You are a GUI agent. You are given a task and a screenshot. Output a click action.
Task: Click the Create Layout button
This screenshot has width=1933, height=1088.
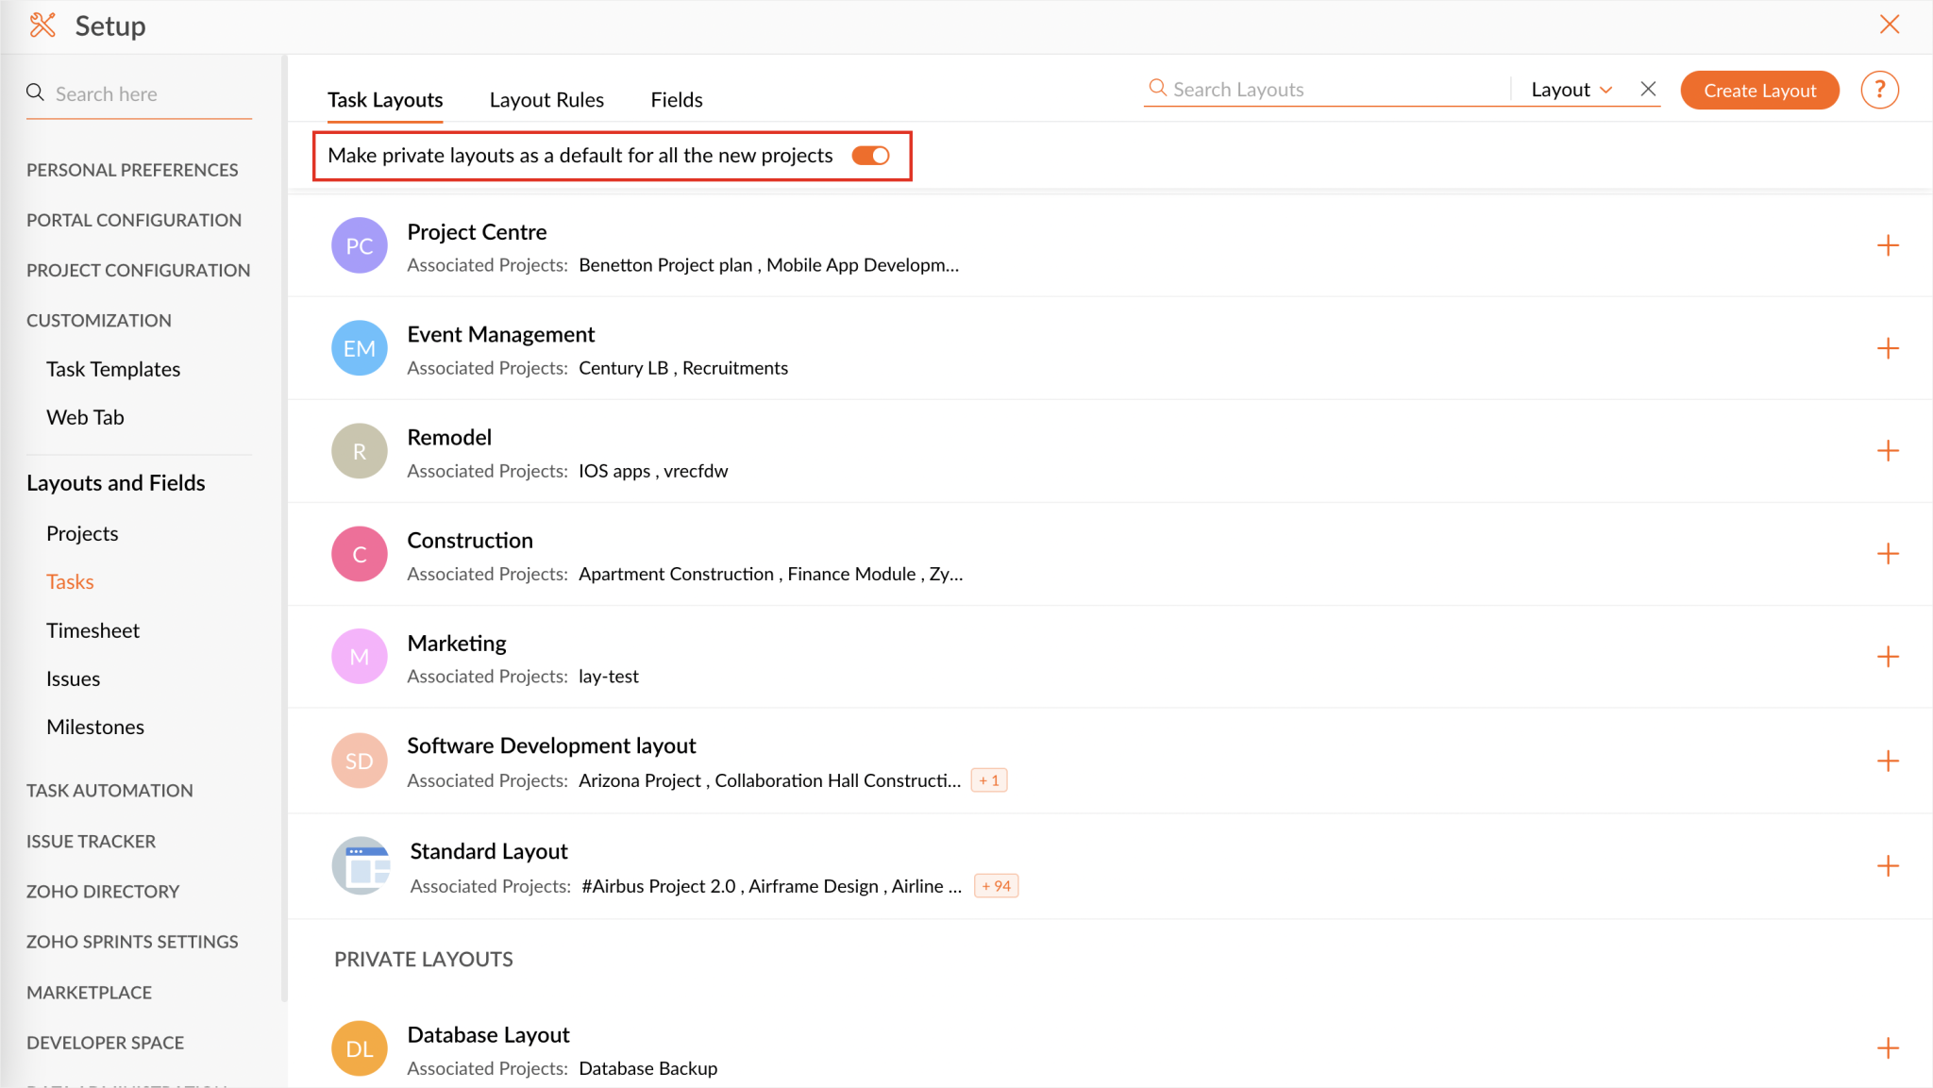point(1759,90)
